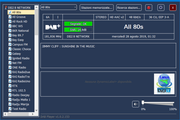This screenshot has height=120, width=180.
Task: Mute audio with the speaker icon
Action: click(136, 104)
